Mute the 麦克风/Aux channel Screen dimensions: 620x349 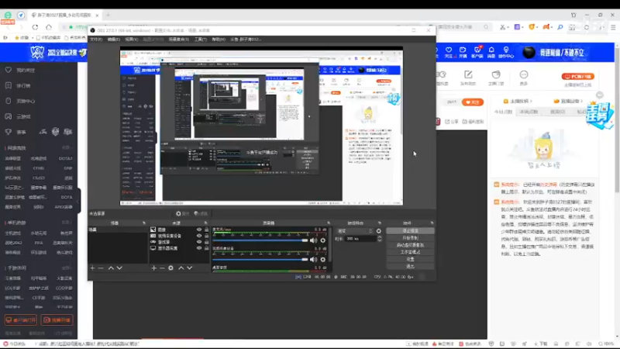click(314, 240)
